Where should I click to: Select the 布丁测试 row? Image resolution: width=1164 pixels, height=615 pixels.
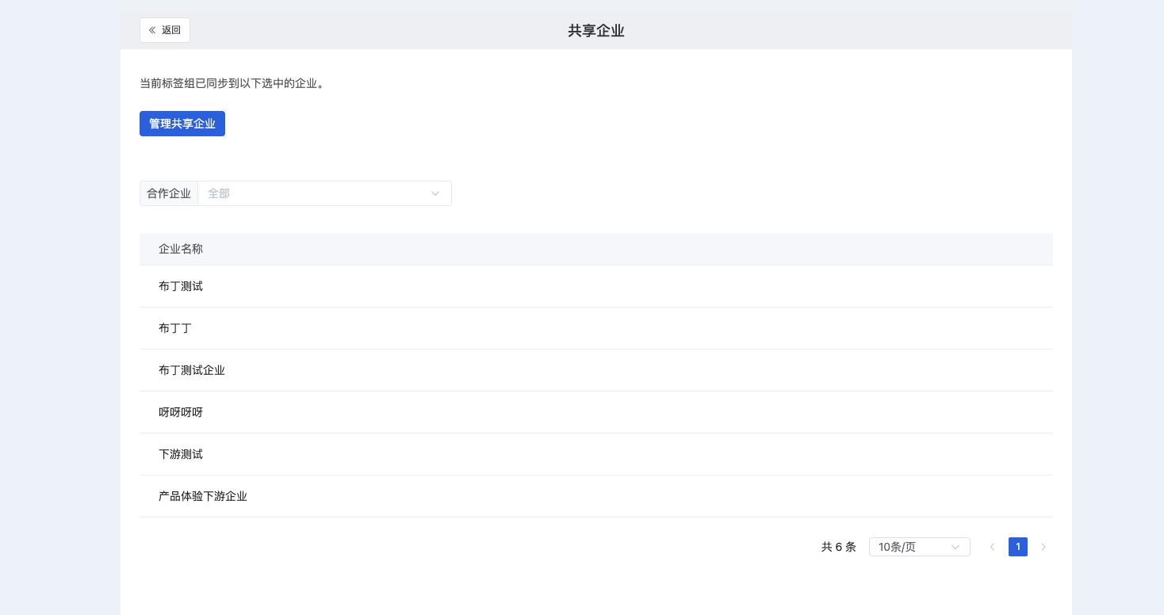(596, 286)
